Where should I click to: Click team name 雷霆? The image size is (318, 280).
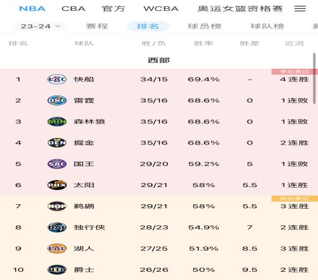pos(84,101)
